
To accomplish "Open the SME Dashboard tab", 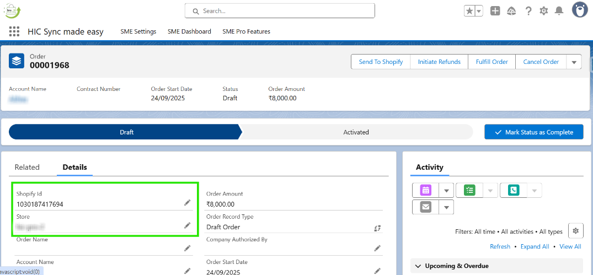I will pos(189,32).
